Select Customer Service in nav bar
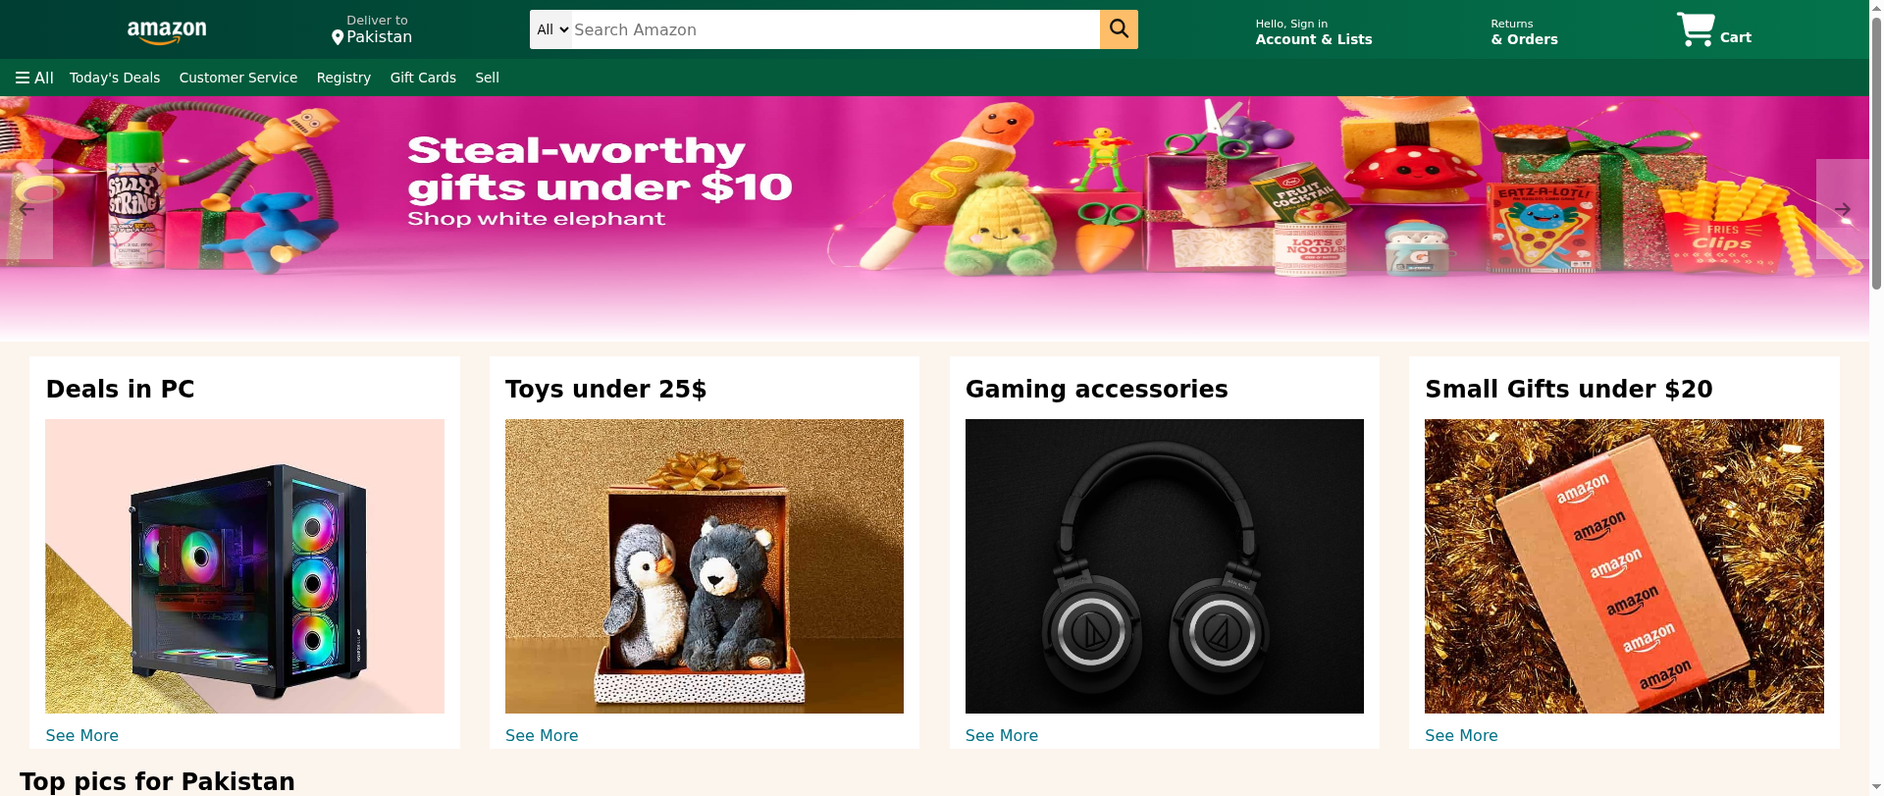 click(x=237, y=78)
